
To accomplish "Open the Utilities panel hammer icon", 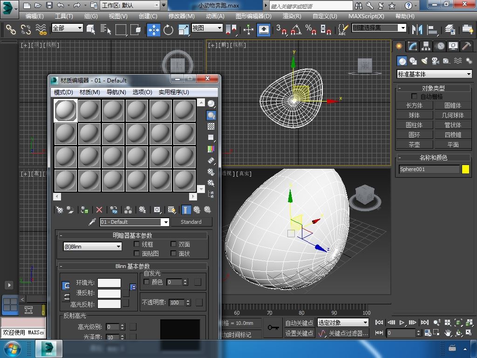I will pos(466,46).
